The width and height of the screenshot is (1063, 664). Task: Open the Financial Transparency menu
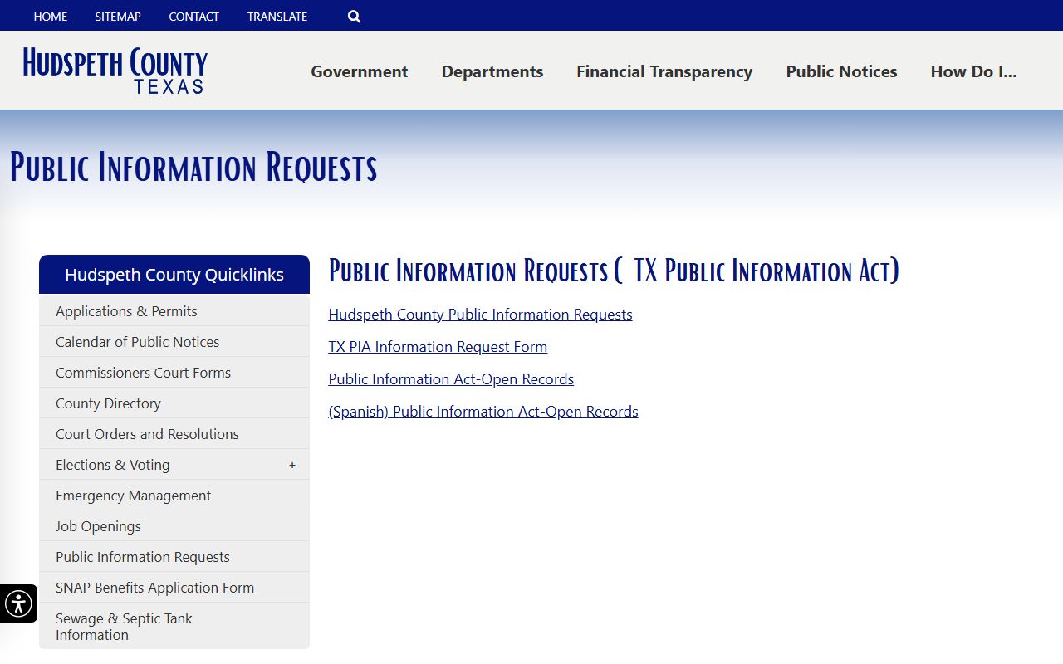[x=664, y=71]
